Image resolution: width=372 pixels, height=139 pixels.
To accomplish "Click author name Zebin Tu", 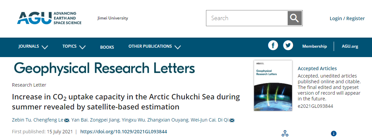I will pyautogui.click(x=21, y=121).
